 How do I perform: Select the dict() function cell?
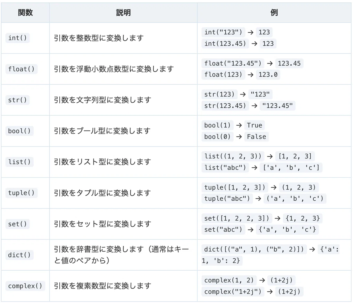pyautogui.click(x=19, y=255)
